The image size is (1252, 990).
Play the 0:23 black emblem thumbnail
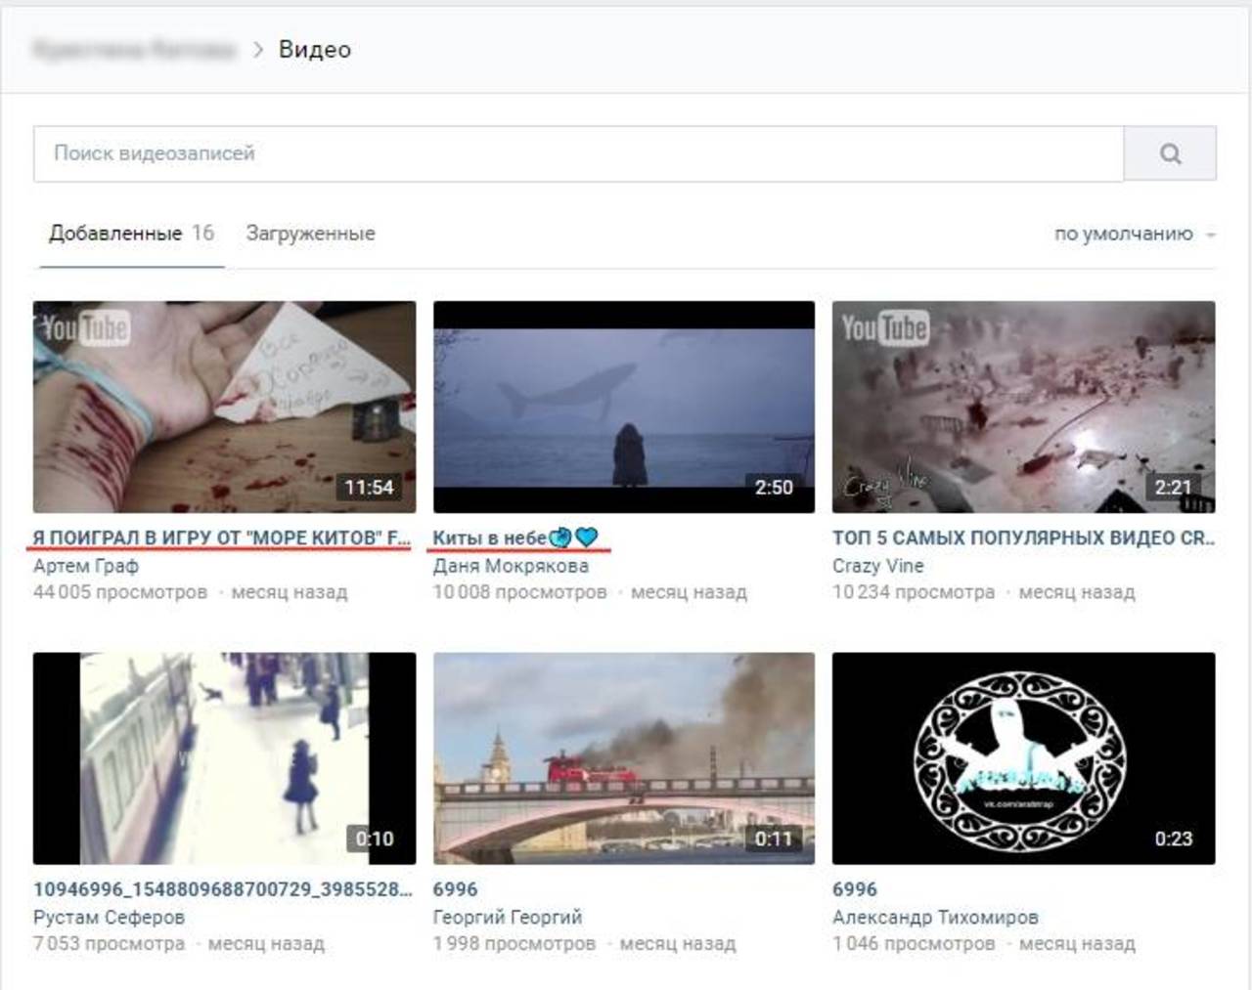(x=1024, y=758)
